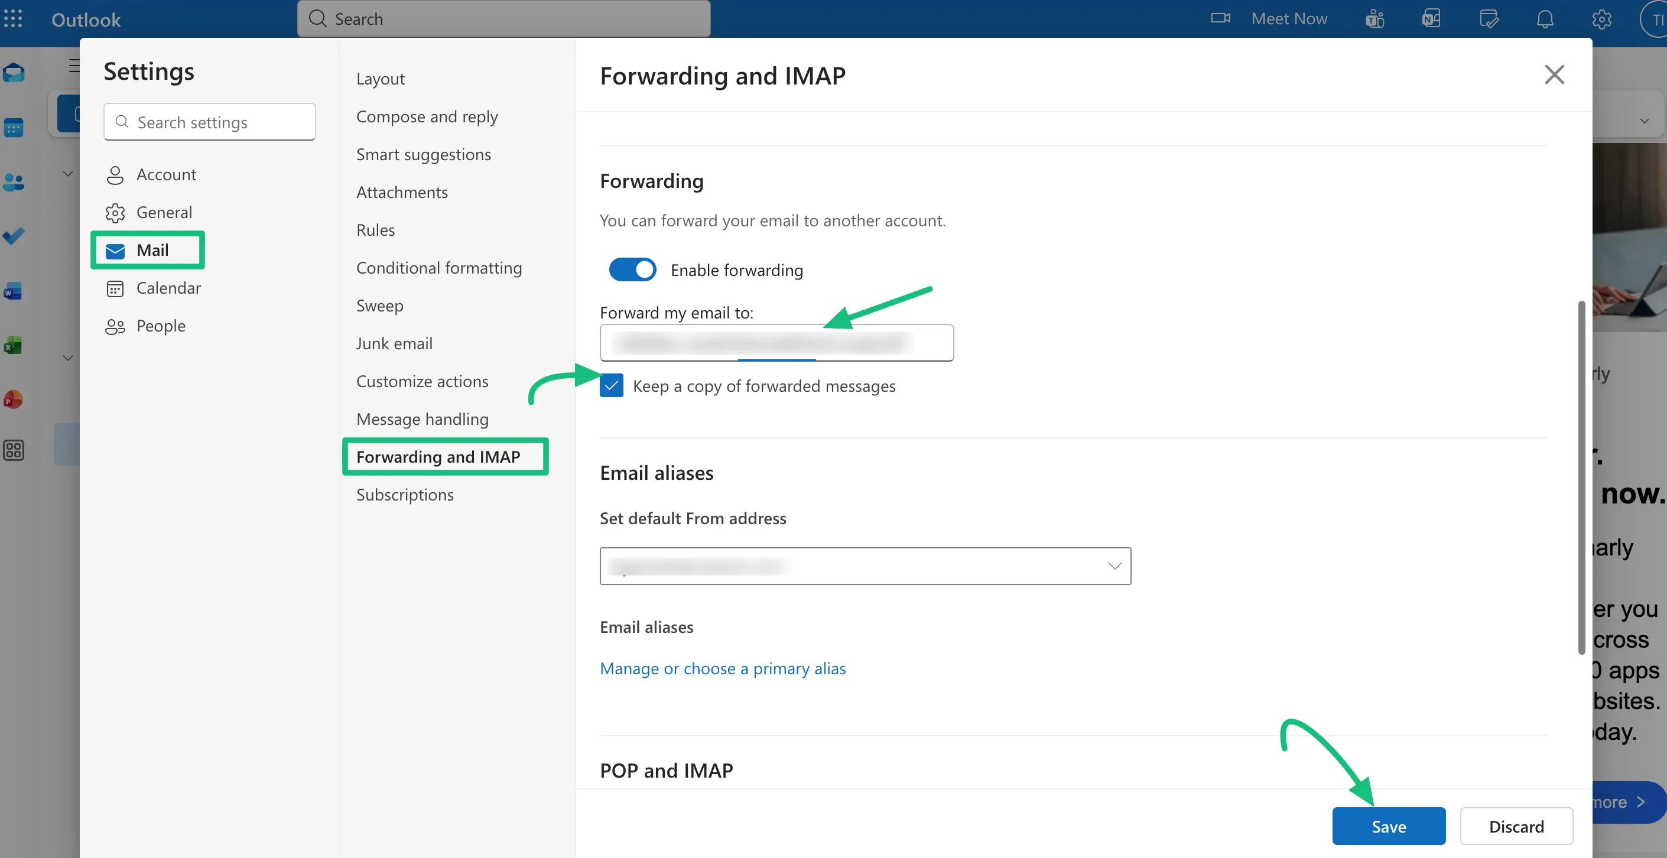
Task: Uncheck Keep a copy of forwarded messages
Action: pos(611,386)
